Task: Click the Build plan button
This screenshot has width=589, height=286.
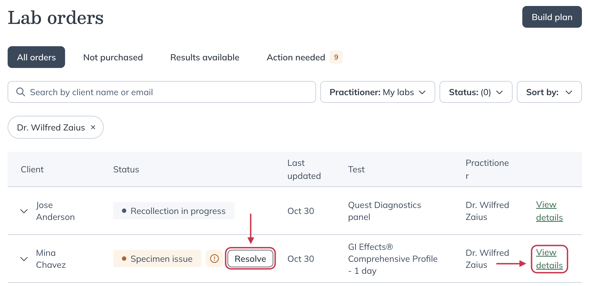Action: 551,17
